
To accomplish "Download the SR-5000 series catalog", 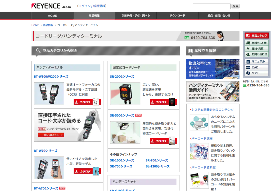I will (x=163, y=141).
